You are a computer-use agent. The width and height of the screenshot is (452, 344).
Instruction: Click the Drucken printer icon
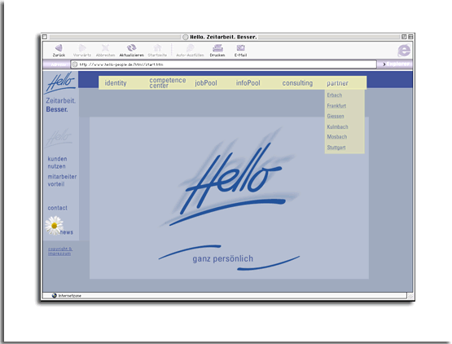217,48
